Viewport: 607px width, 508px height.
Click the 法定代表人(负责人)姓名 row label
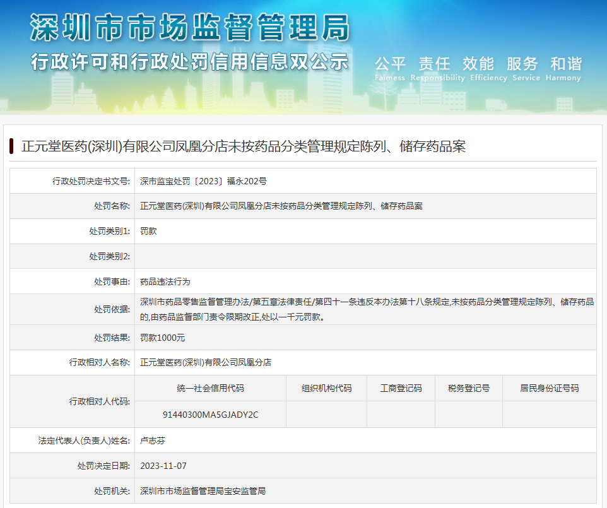point(84,440)
